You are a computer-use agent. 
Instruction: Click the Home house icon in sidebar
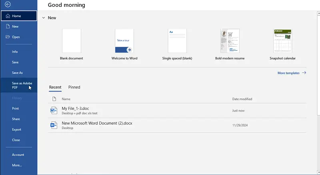coord(8,16)
